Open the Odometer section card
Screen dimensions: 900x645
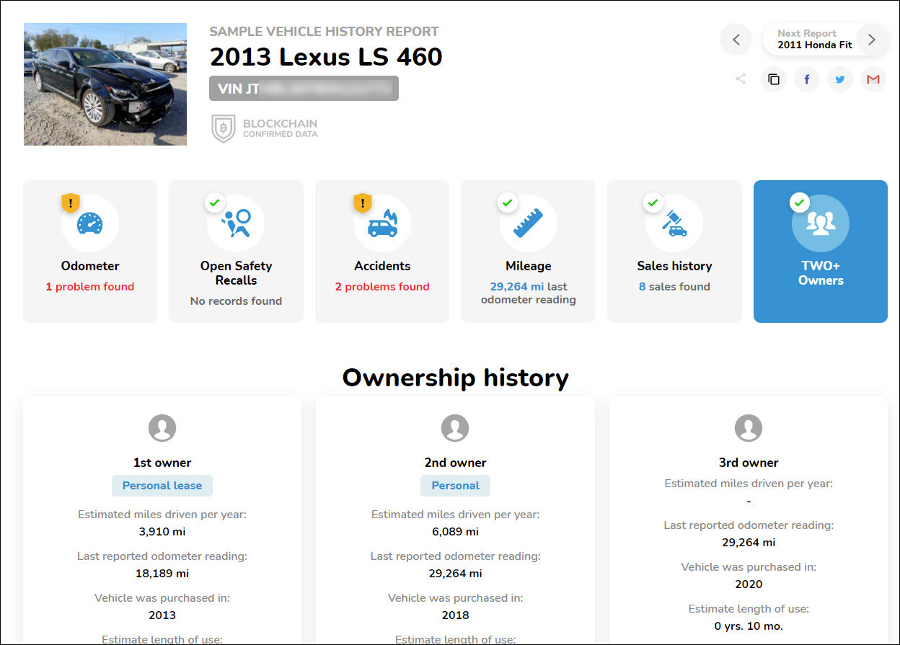(x=90, y=251)
